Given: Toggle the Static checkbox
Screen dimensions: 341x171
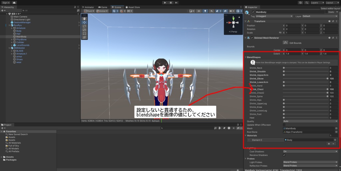Looking at the screenshot, I should point(326,12).
